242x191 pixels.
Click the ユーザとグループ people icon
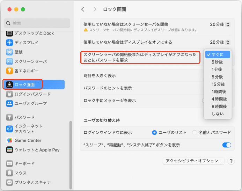click(x=9, y=103)
